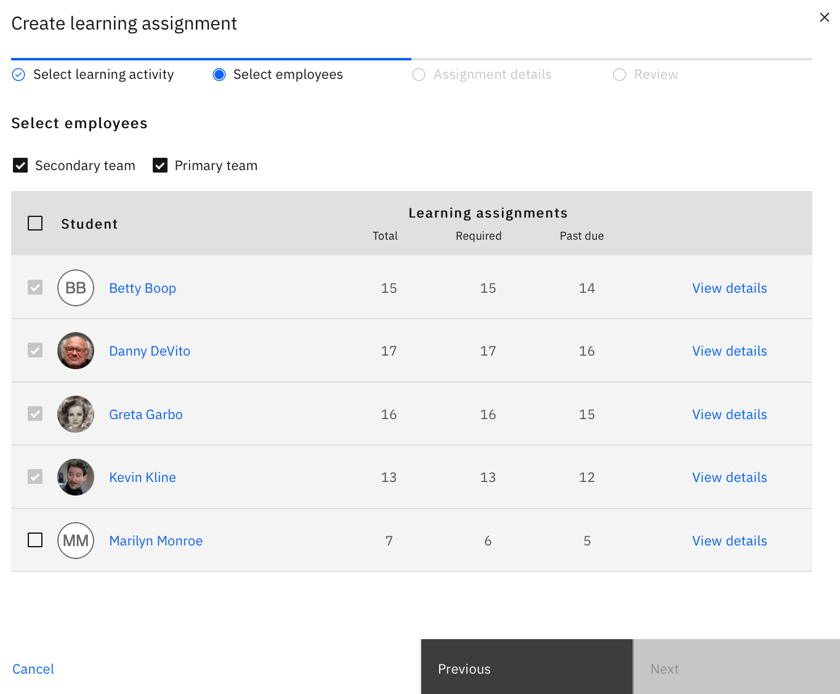Image resolution: width=840 pixels, height=694 pixels.
Task: Open Kevin Kline's profile link
Action: tap(142, 478)
